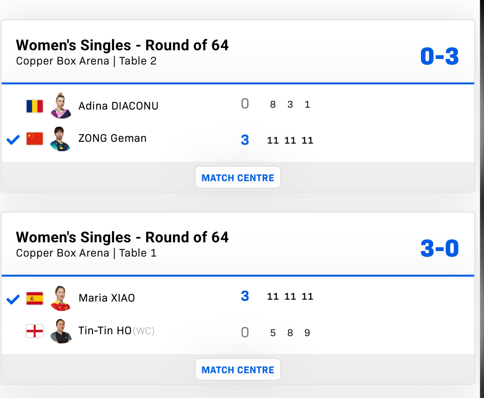
Task: Open Tin-Tin HO's player photo
Action: pyautogui.click(x=60, y=331)
